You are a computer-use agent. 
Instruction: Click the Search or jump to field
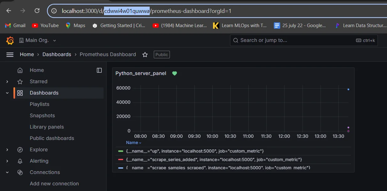pos(304,40)
